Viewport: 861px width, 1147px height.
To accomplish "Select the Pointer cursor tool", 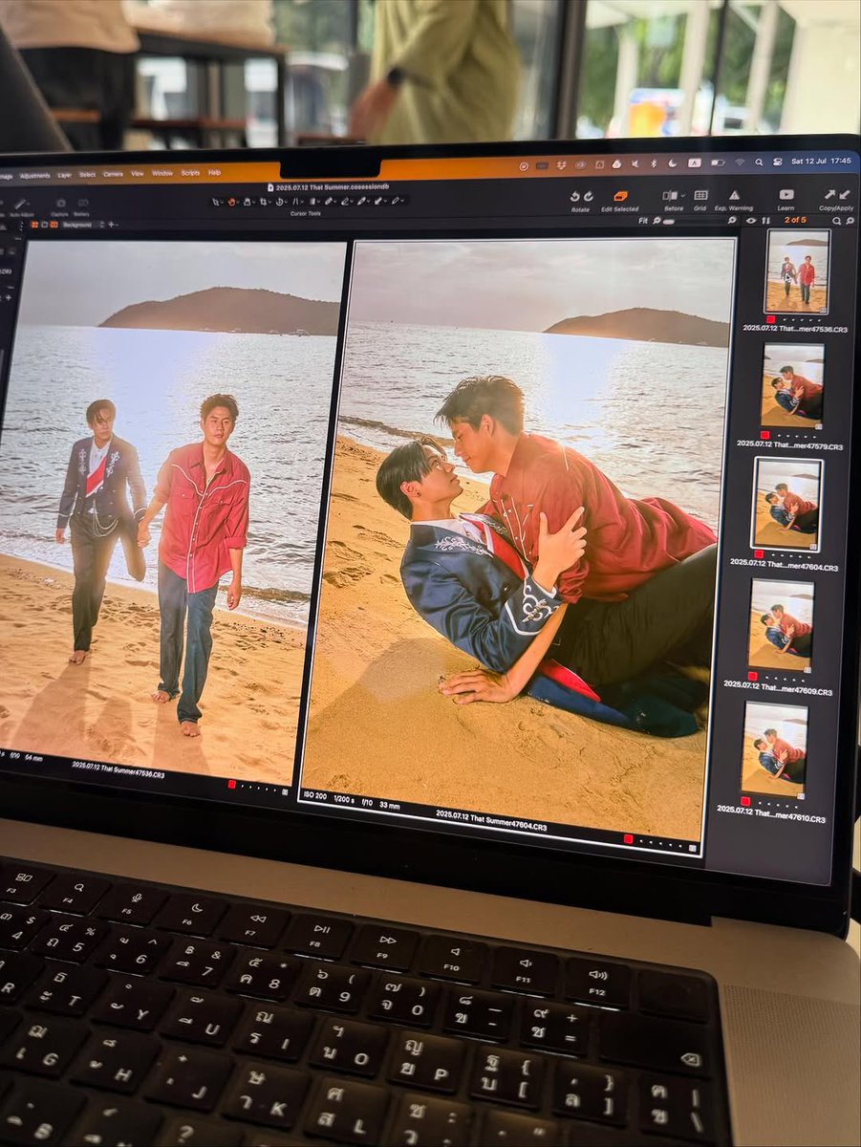I will pos(215,201).
